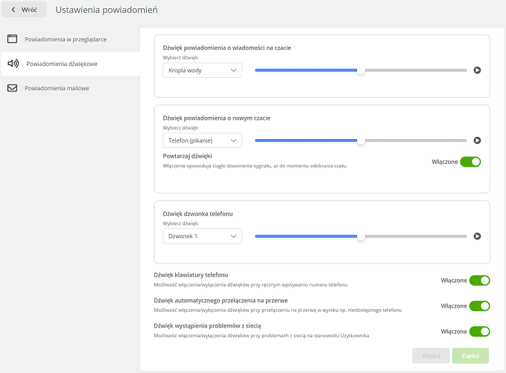Click heading Dźwięk powiadomienia o nowym czacie
Screen dimensions: 506x373
(216, 118)
